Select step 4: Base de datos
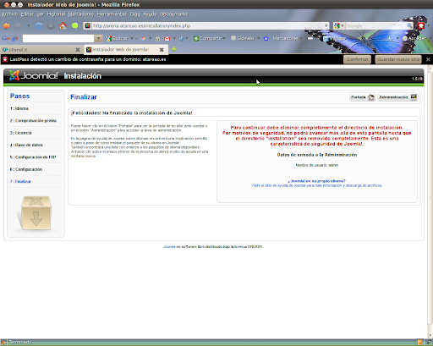 (x=26, y=145)
